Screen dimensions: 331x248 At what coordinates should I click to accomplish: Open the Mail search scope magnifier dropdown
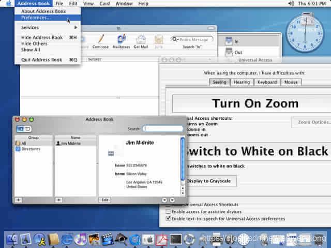(175, 39)
